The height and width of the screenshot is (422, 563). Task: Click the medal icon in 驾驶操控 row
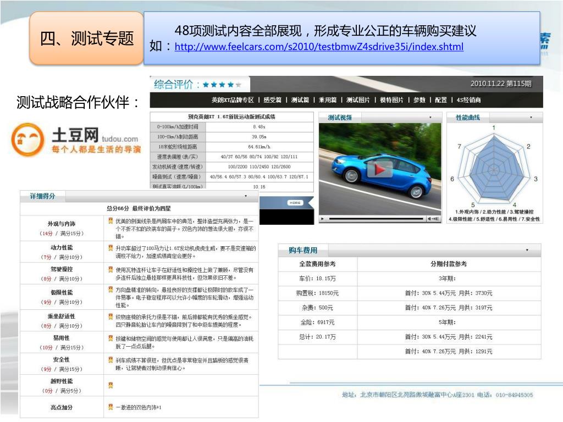(111, 269)
